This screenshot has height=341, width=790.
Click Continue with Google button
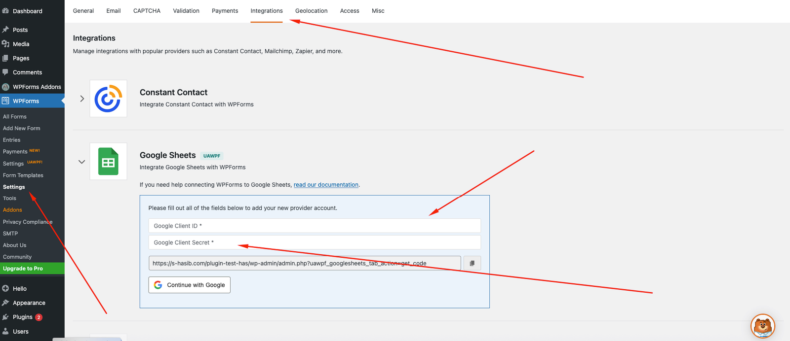tap(190, 285)
